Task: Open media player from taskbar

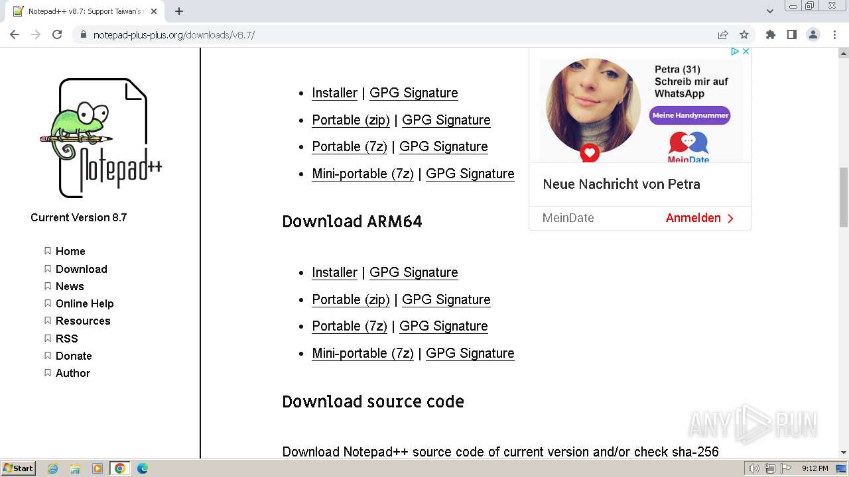Action: [x=98, y=468]
